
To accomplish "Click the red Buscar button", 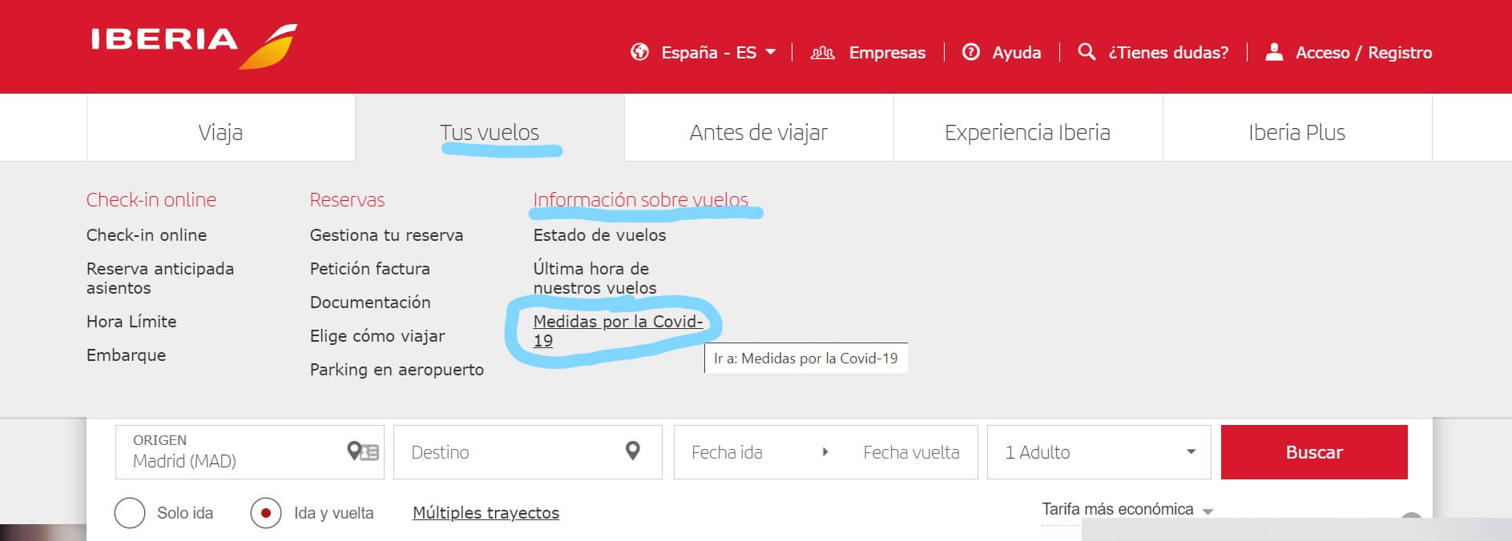I will (x=1314, y=452).
